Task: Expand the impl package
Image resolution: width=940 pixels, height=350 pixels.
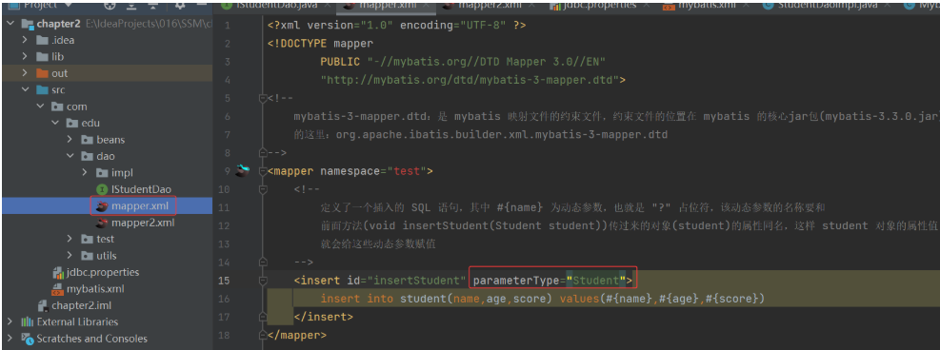Action: [x=85, y=173]
